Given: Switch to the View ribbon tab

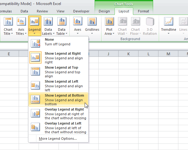Looking at the screenshot, I should [61, 11].
